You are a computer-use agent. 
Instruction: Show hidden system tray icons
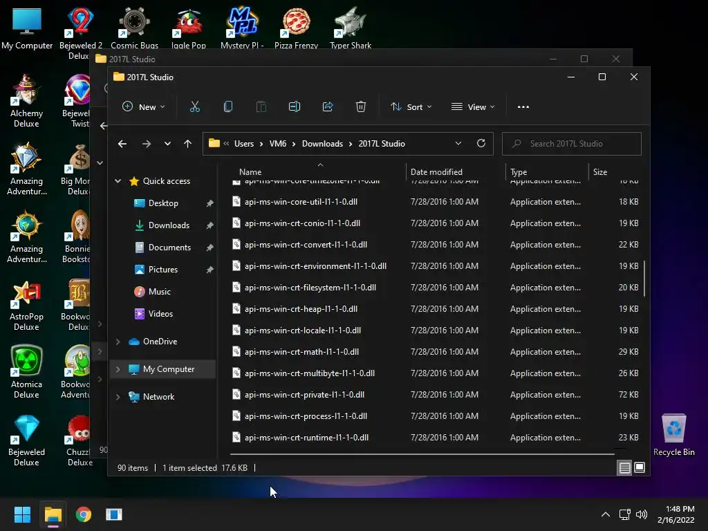(x=606, y=514)
